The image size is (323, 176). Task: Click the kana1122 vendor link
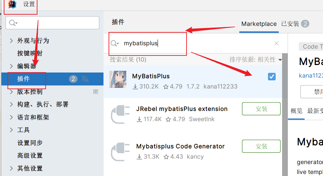pyautogui.click(x=311, y=76)
